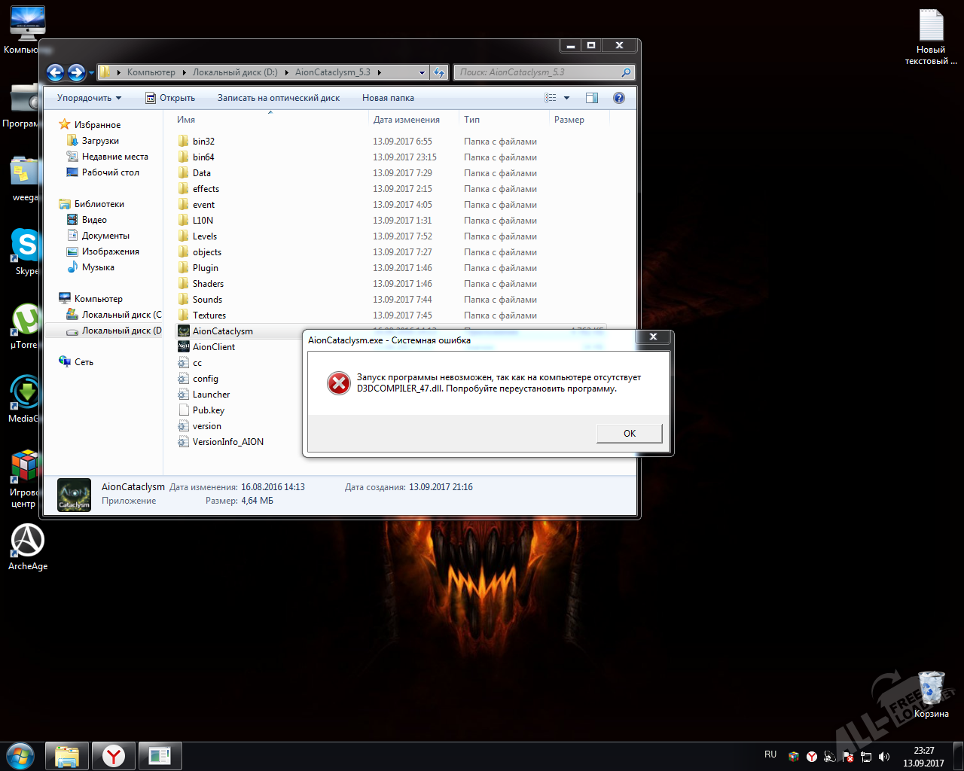Click the Explorer help question mark icon
The height and width of the screenshot is (771, 964).
[618, 98]
